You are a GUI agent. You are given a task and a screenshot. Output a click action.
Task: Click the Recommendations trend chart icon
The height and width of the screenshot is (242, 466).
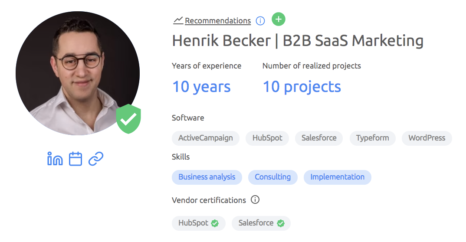click(178, 20)
